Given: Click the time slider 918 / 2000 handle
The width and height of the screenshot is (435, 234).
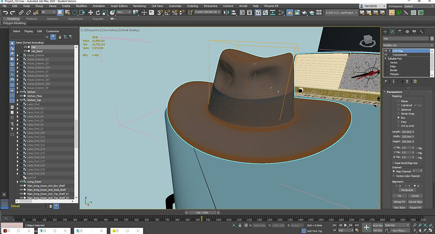Looking at the screenshot, I should pos(202,213).
